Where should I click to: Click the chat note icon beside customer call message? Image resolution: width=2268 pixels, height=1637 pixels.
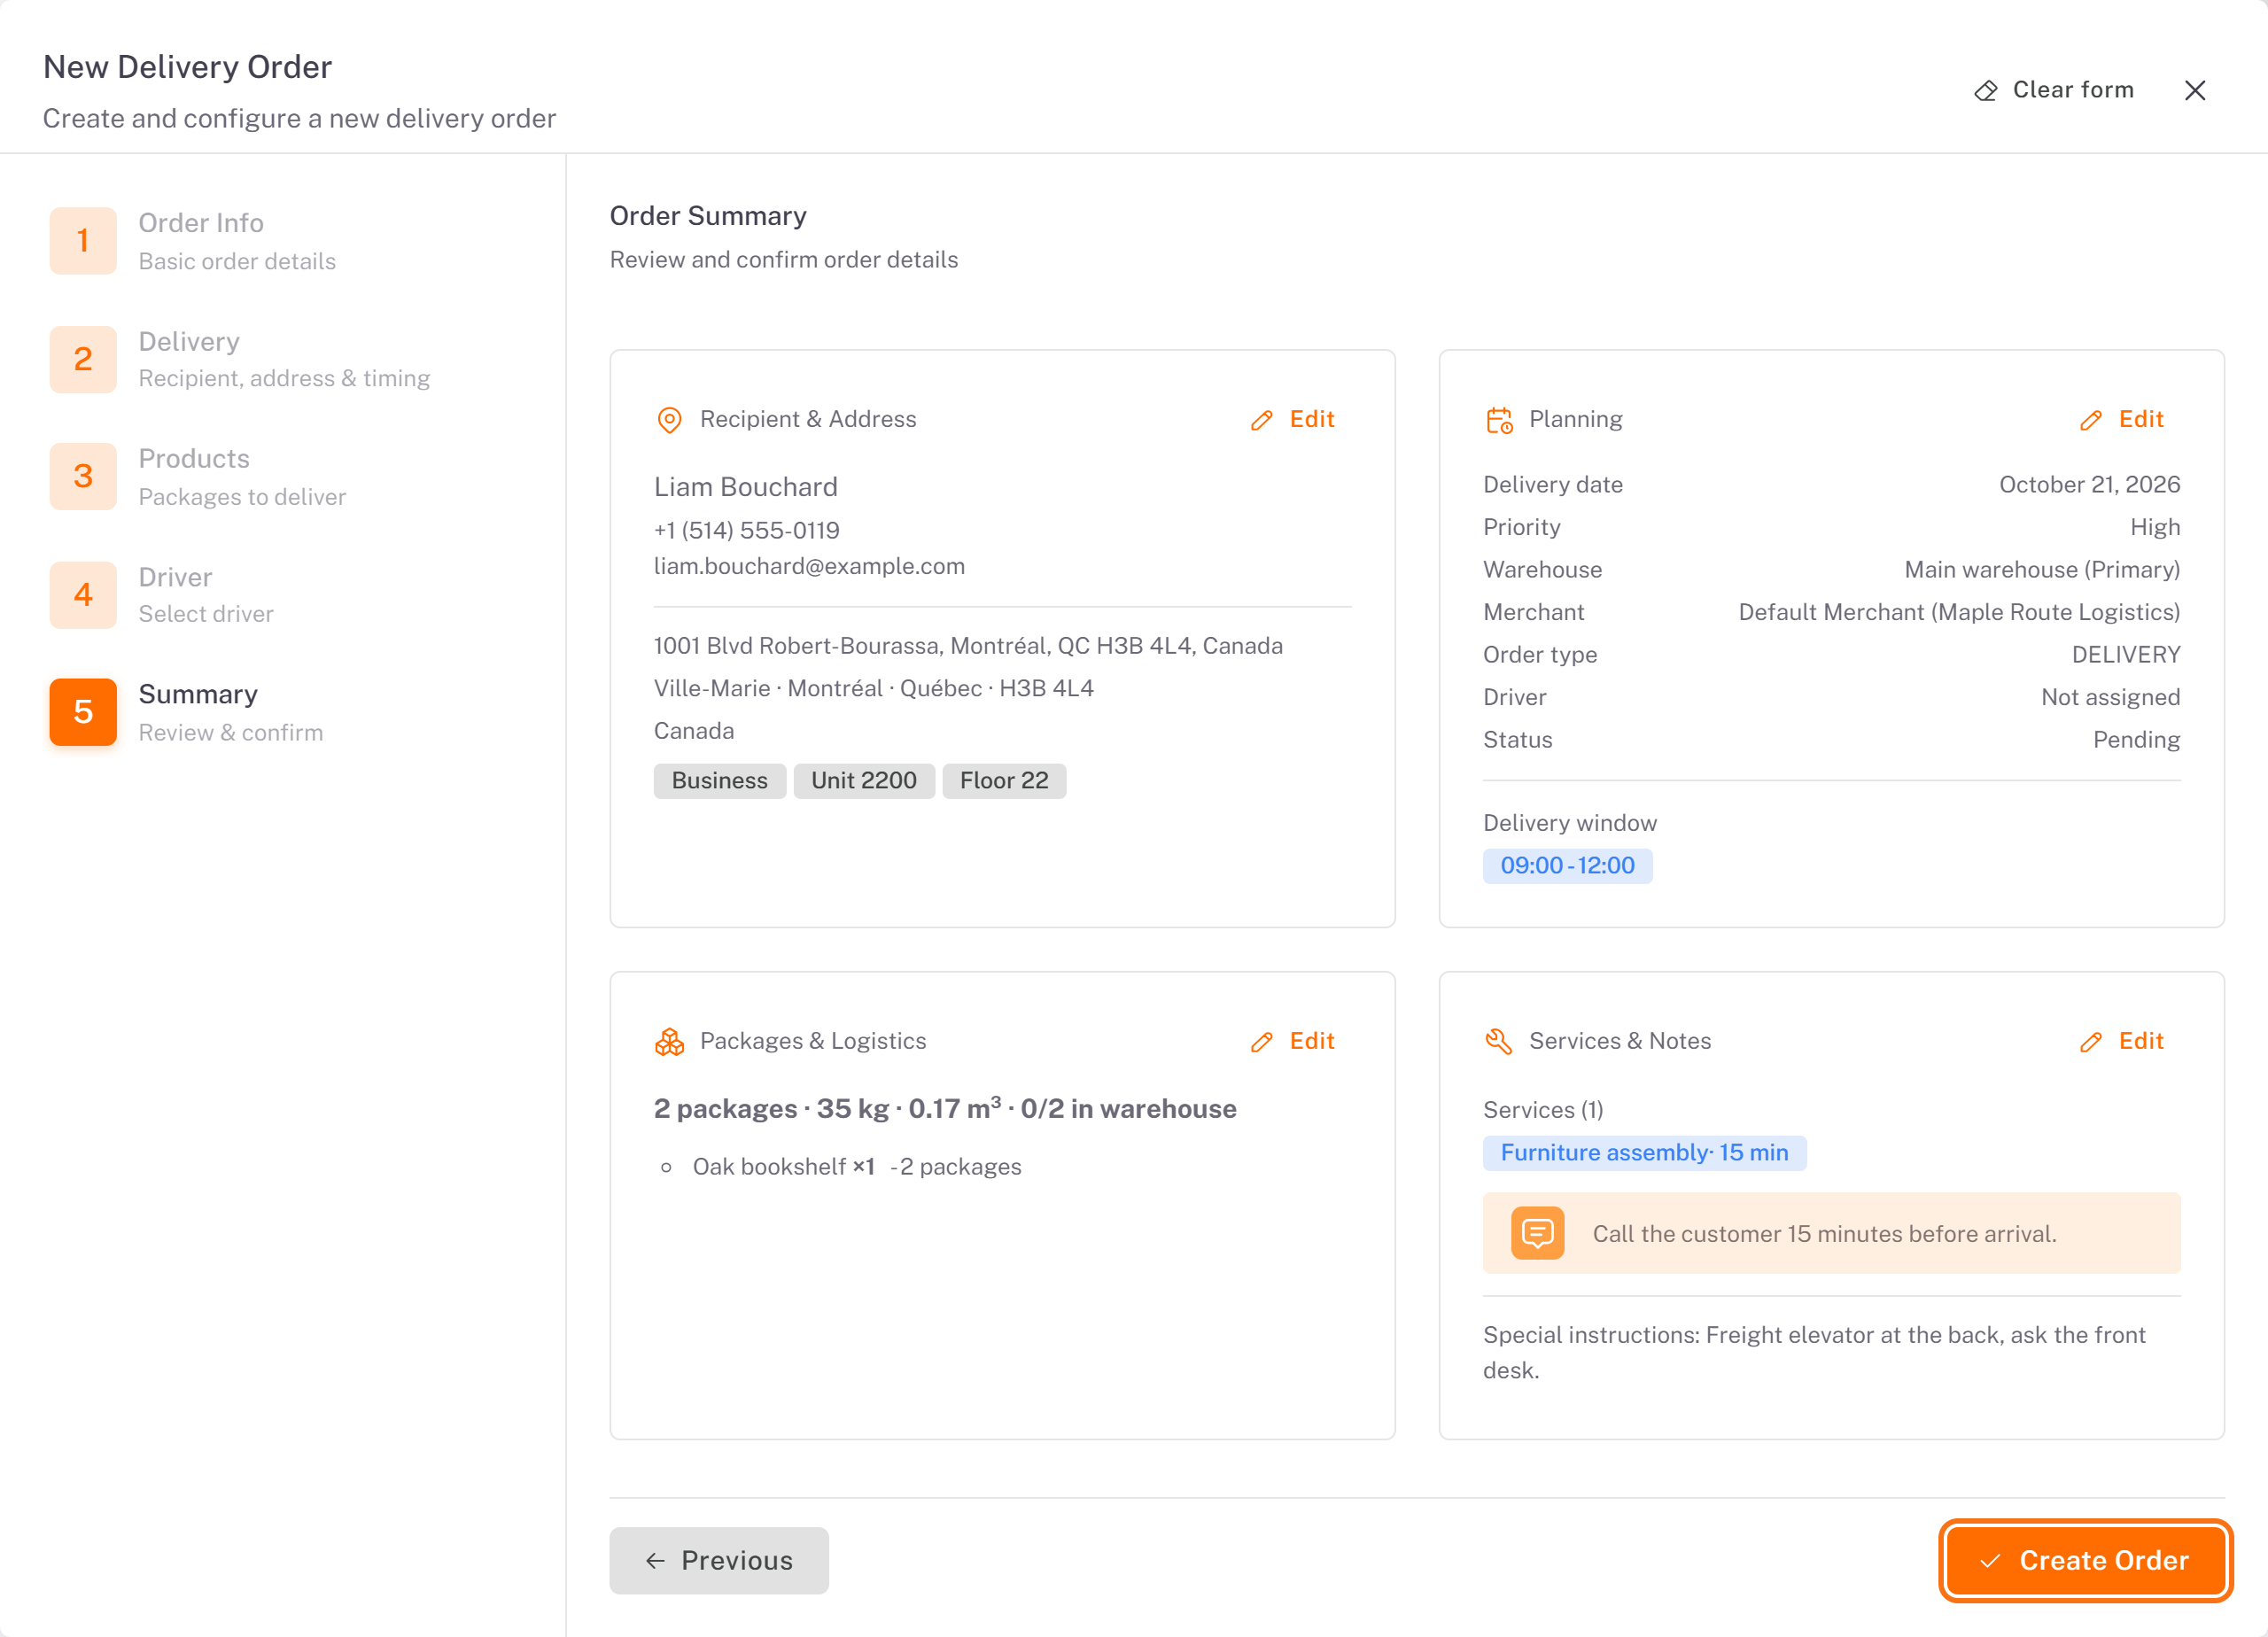[1537, 1233]
